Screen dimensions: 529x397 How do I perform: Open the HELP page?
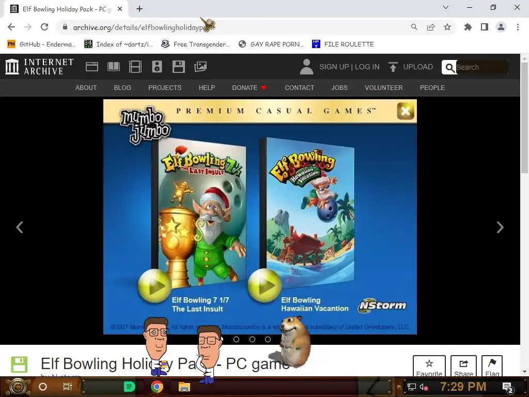tap(207, 88)
